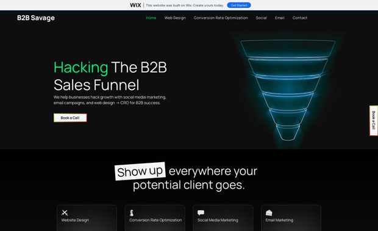The height and width of the screenshot is (231, 378).
Task: Click the Book a Call hero button
Action: pos(70,118)
